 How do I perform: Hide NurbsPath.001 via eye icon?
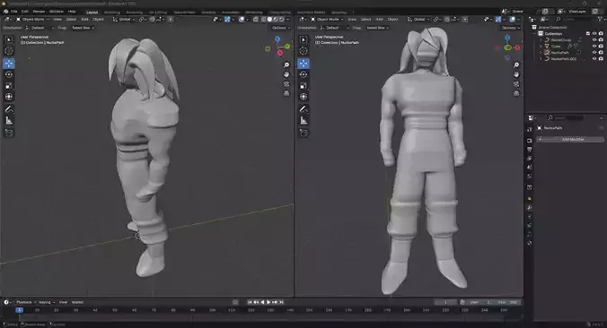point(594,59)
